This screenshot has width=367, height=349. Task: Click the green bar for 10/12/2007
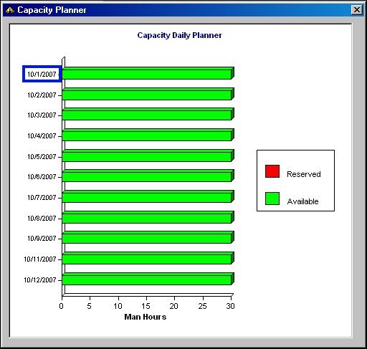[x=148, y=279]
